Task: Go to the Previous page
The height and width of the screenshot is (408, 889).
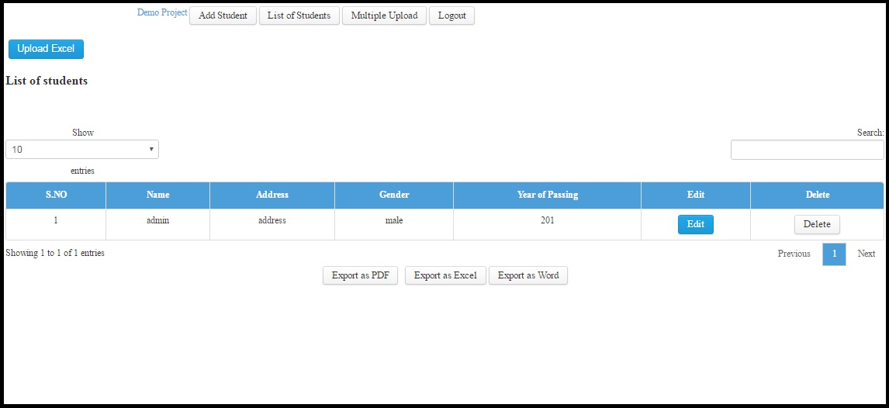Action: (794, 254)
